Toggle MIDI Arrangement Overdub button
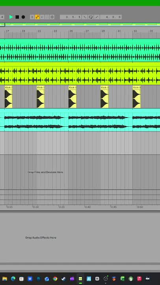160x285 pixels. [x=32, y=17]
